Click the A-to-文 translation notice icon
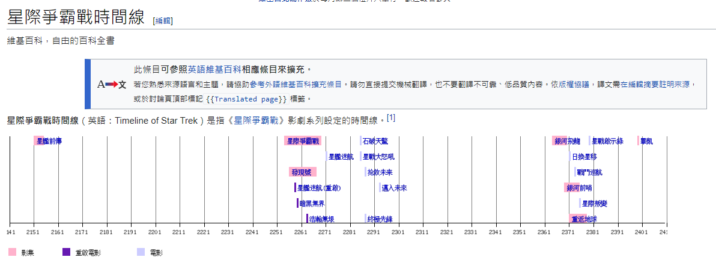The width and height of the screenshot is (716, 266). pos(111,85)
